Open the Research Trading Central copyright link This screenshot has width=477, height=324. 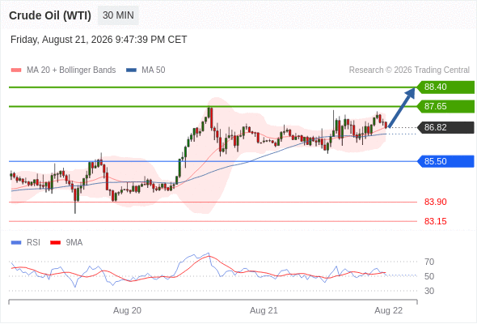click(409, 70)
